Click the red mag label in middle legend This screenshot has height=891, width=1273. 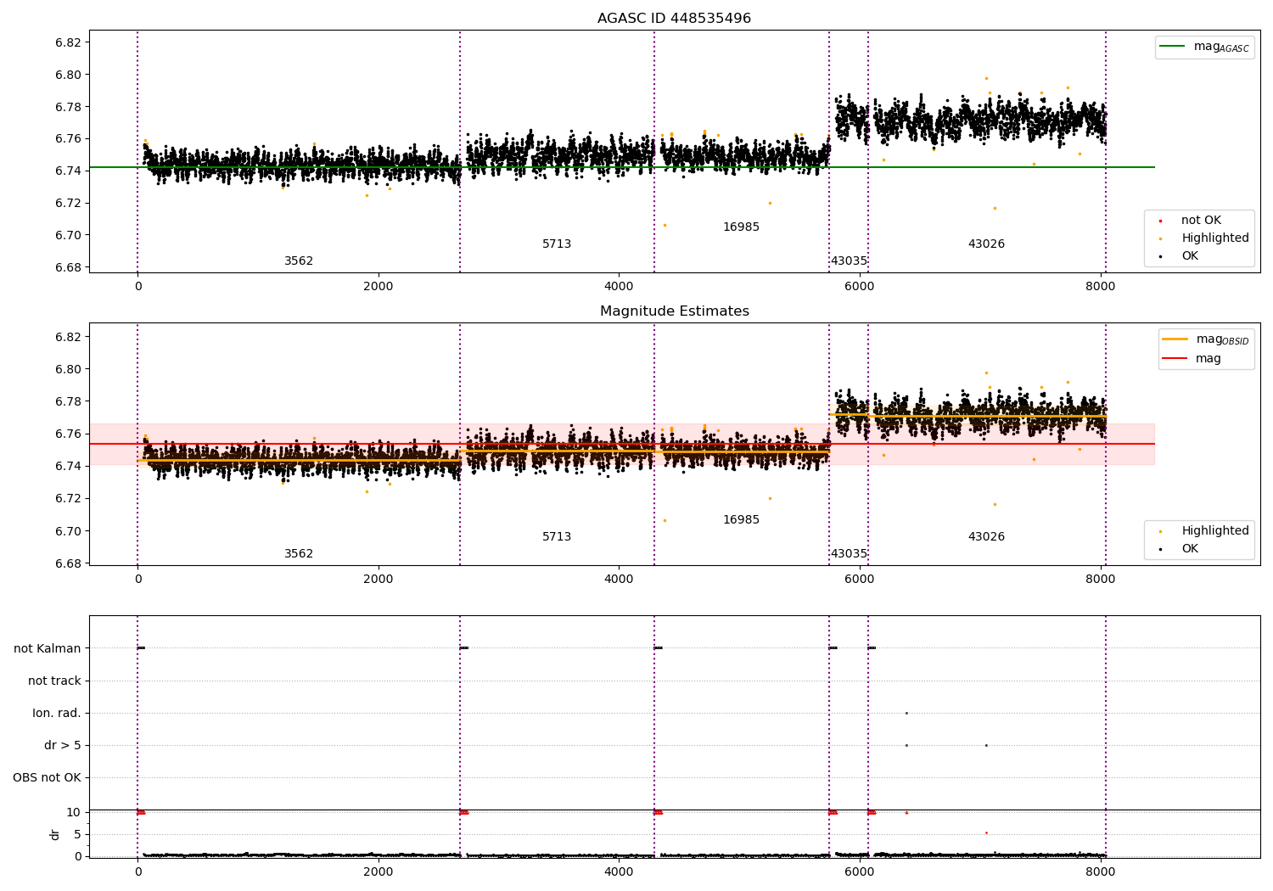tap(1209, 359)
